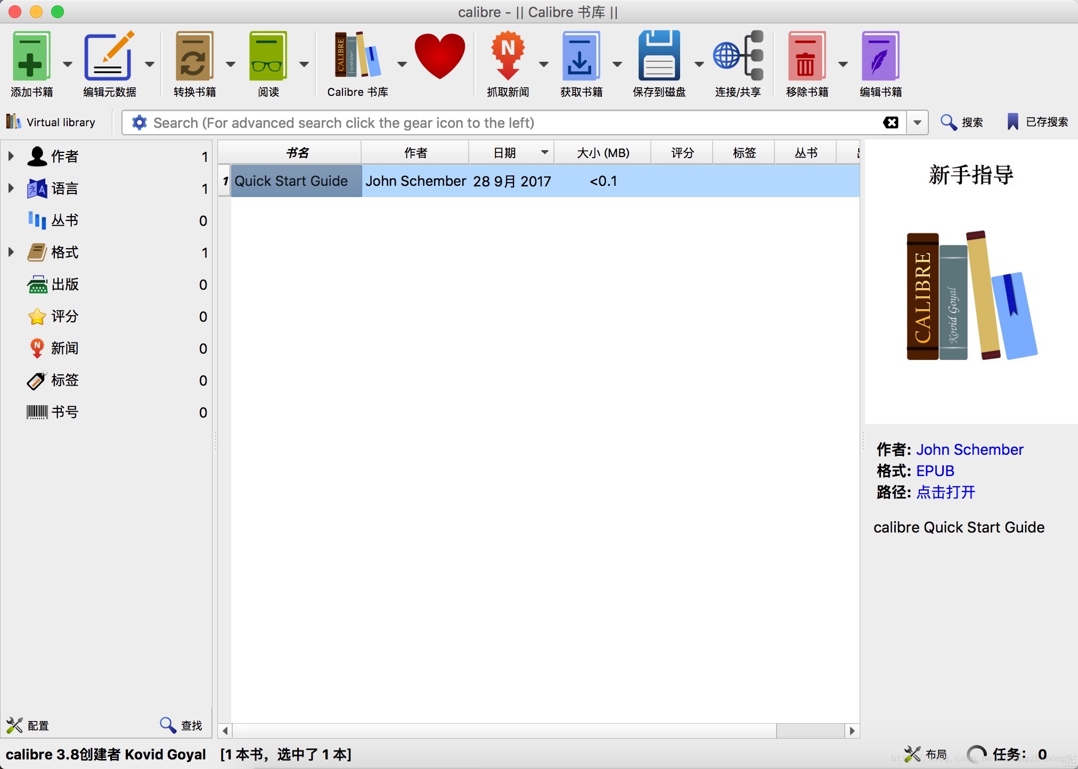Click the 查找 find button in tag browser

point(181,725)
